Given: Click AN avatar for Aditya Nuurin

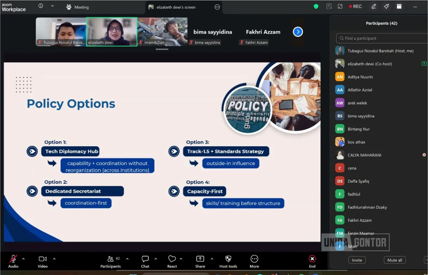Looking at the screenshot, I should pyautogui.click(x=340, y=77).
